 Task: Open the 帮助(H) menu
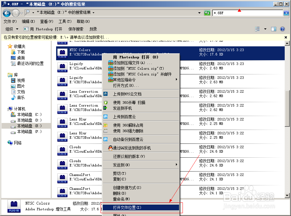(83, 21)
